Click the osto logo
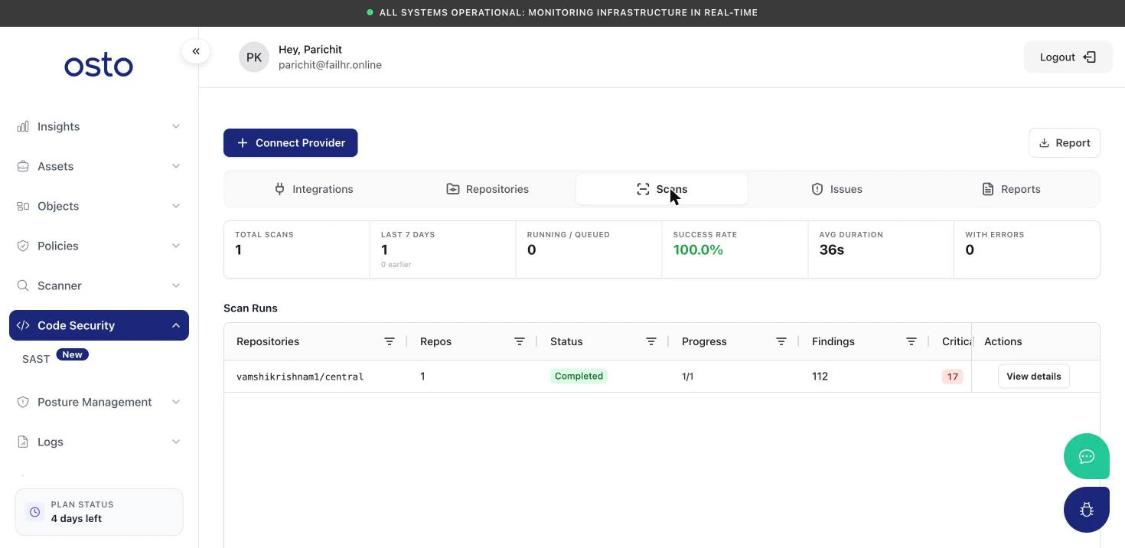The image size is (1125, 548). tap(99, 66)
